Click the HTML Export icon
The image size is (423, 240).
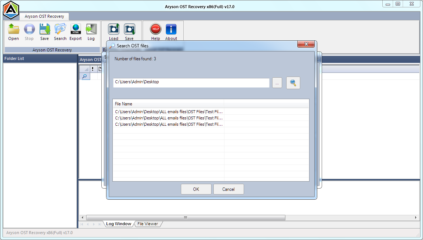[75, 32]
